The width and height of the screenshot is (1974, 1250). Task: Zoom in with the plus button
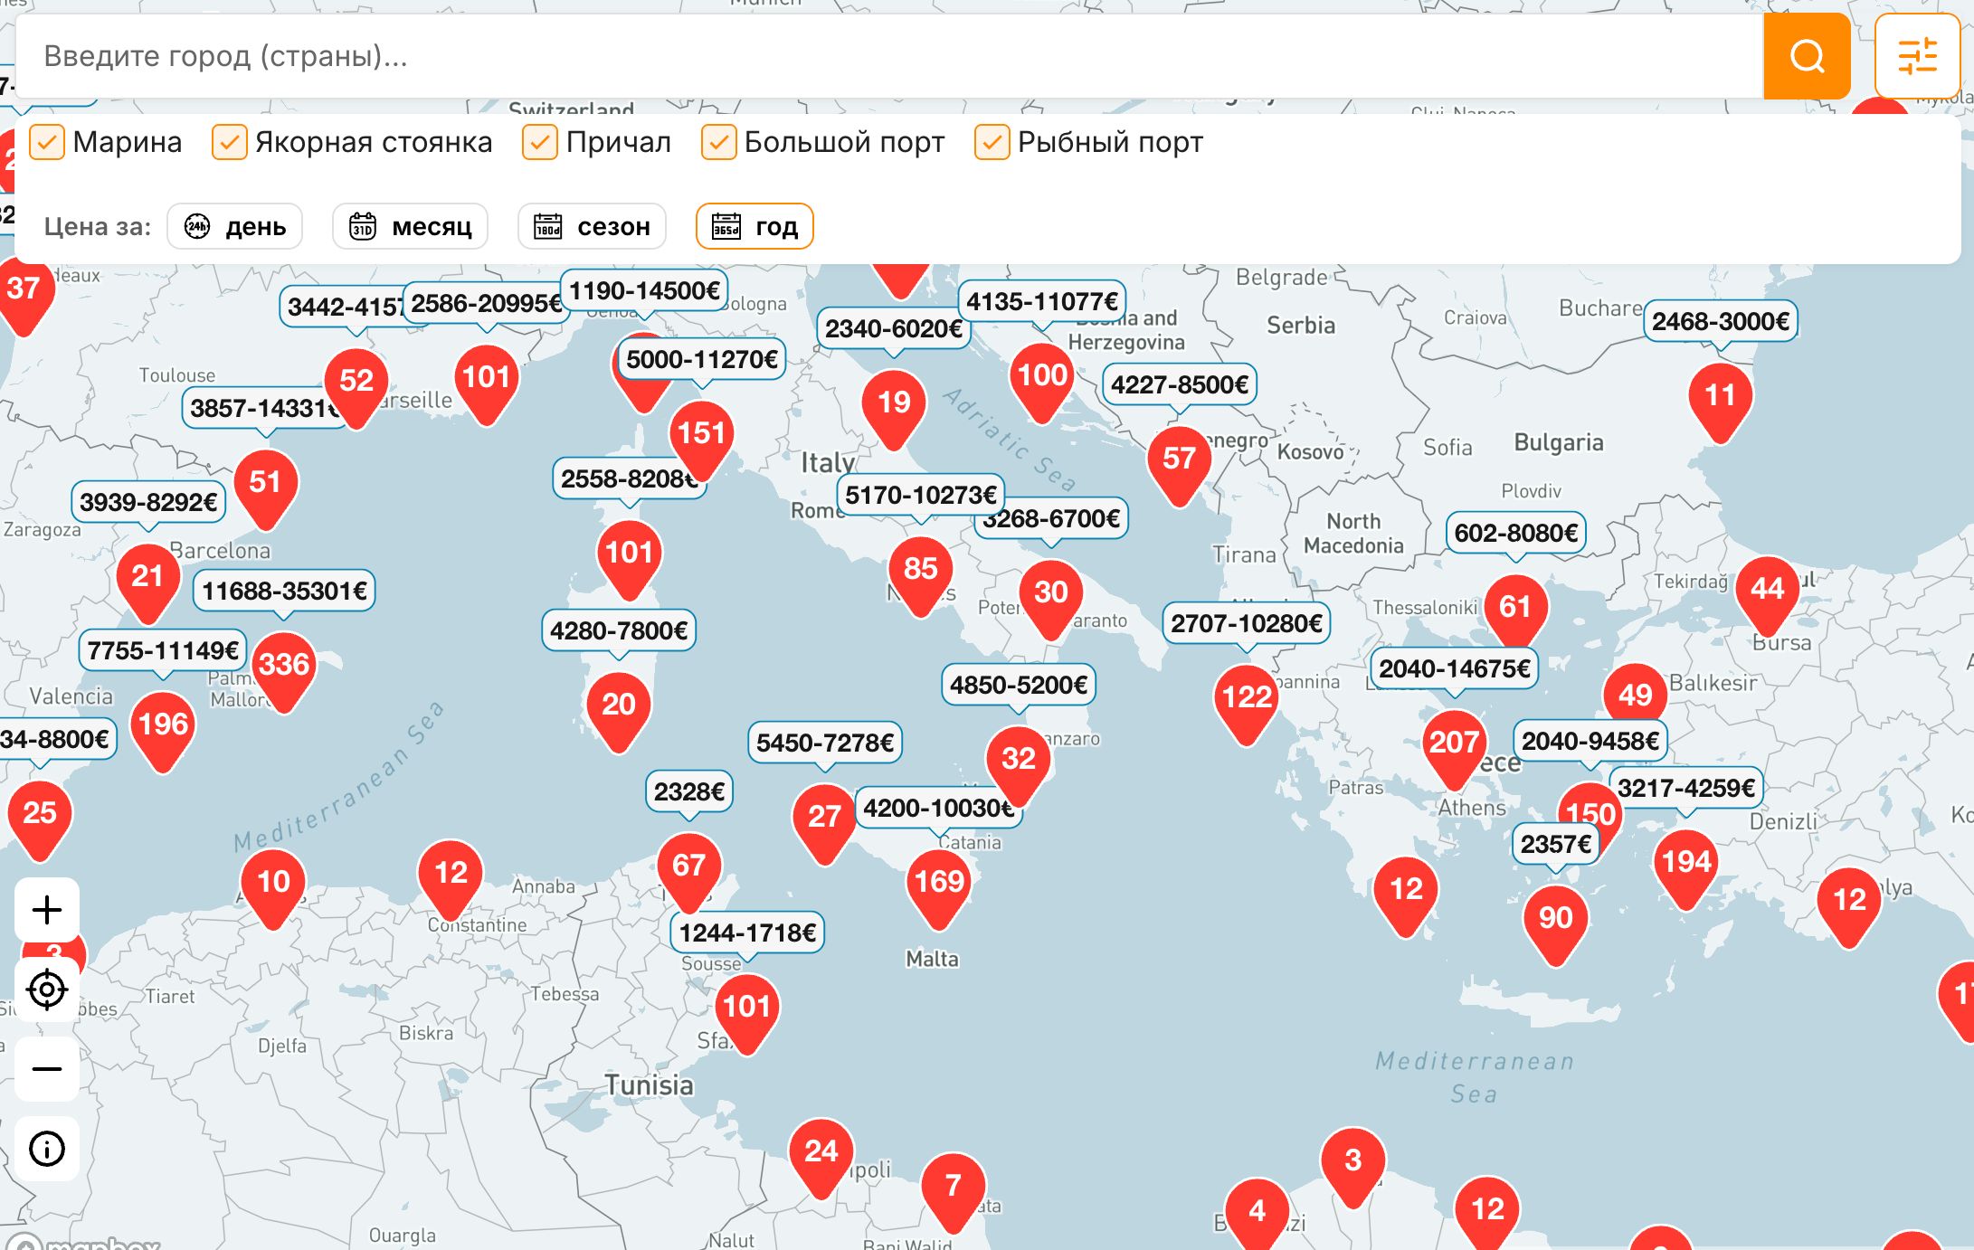[47, 910]
